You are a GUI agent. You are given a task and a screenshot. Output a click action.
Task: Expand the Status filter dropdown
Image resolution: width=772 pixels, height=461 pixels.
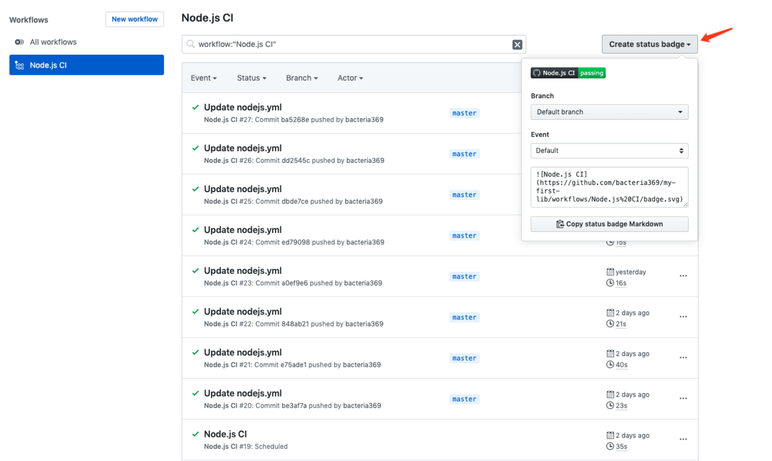pyautogui.click(x=252, y=78)
